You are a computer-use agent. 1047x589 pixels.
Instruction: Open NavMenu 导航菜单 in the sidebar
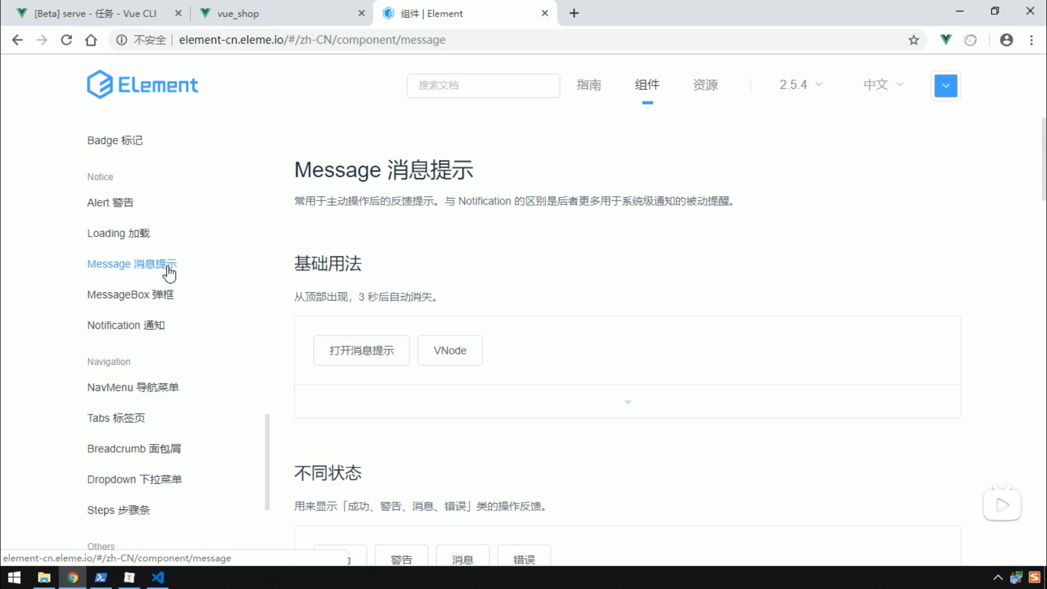133,387
